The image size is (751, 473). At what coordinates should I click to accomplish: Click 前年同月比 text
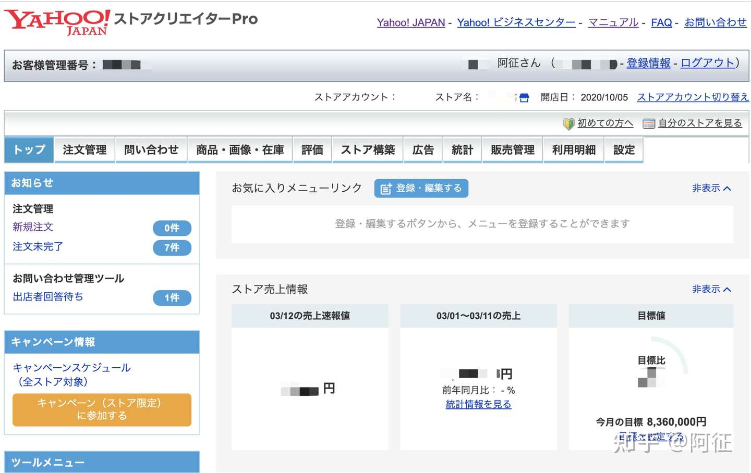click(478, 390)
